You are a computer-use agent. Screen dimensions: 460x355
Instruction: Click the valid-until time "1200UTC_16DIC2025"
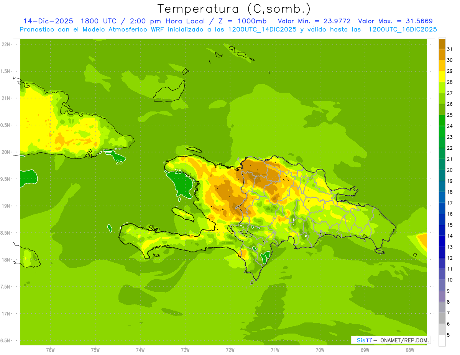[x=402, y=29]
